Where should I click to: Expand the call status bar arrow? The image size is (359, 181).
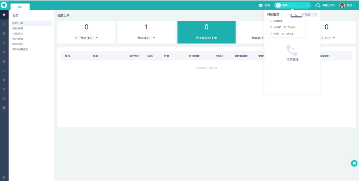point(307,5)
